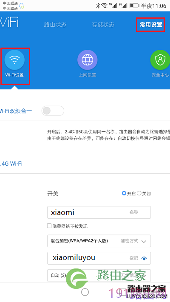Select the 开启 radio button
This screenshot has height=302, width=170.
(124, 193)
